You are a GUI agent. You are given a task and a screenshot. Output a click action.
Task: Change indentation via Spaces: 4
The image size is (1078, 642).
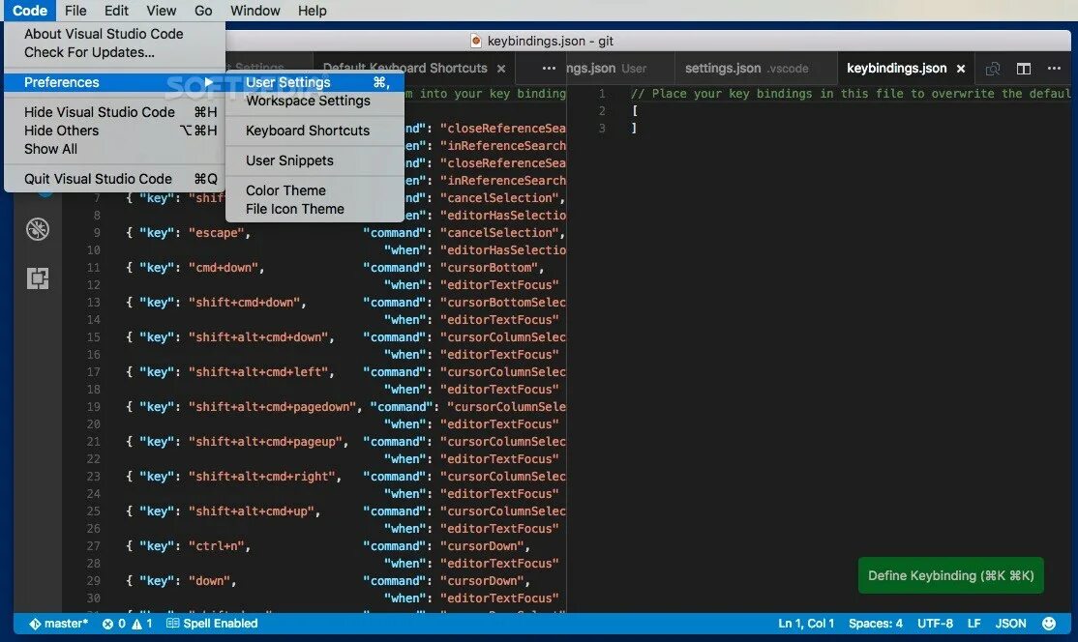[875, 624]
